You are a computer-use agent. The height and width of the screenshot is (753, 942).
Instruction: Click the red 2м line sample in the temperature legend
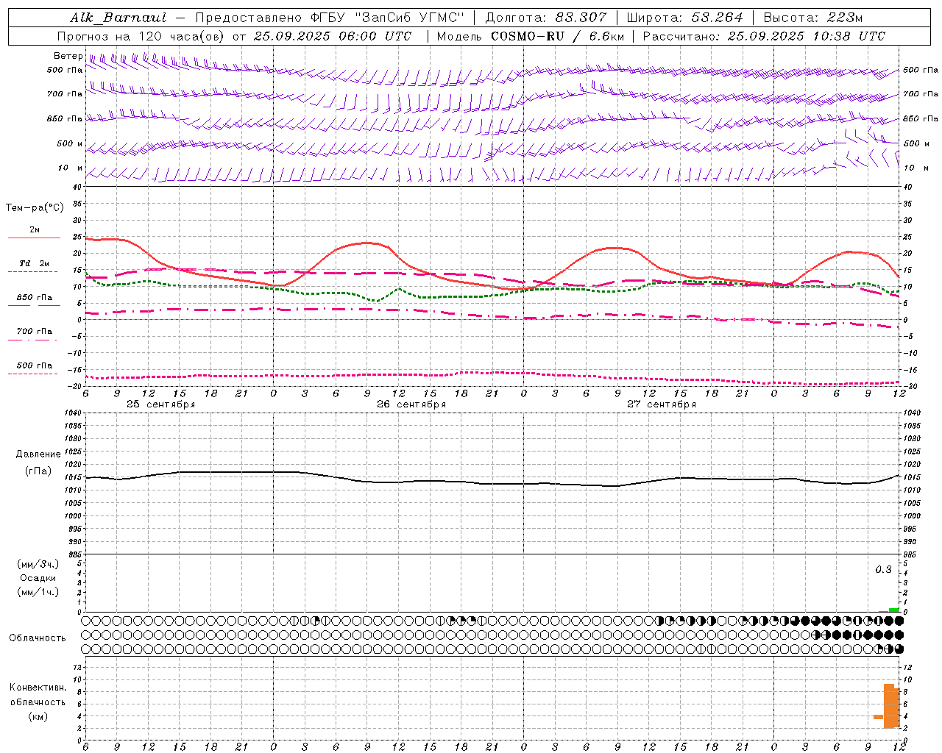click(34, 238)
